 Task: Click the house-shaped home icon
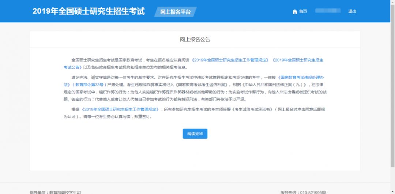click(295, 12)
